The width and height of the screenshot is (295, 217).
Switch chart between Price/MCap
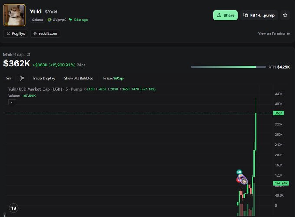(113, 78)
